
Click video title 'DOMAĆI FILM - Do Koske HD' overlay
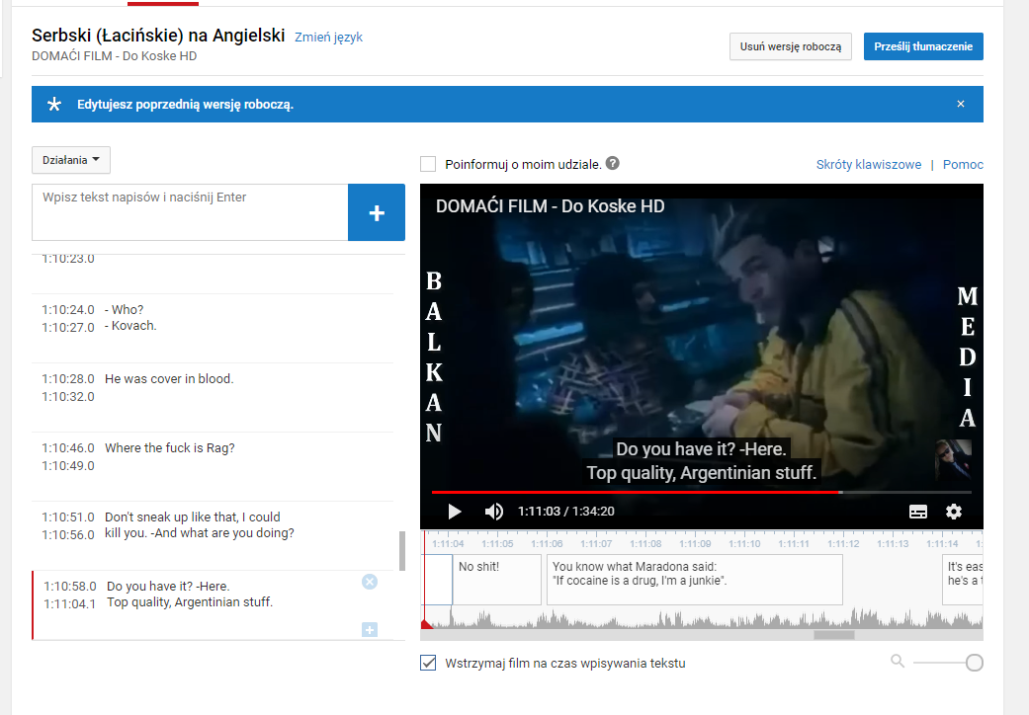coord(550,206)
